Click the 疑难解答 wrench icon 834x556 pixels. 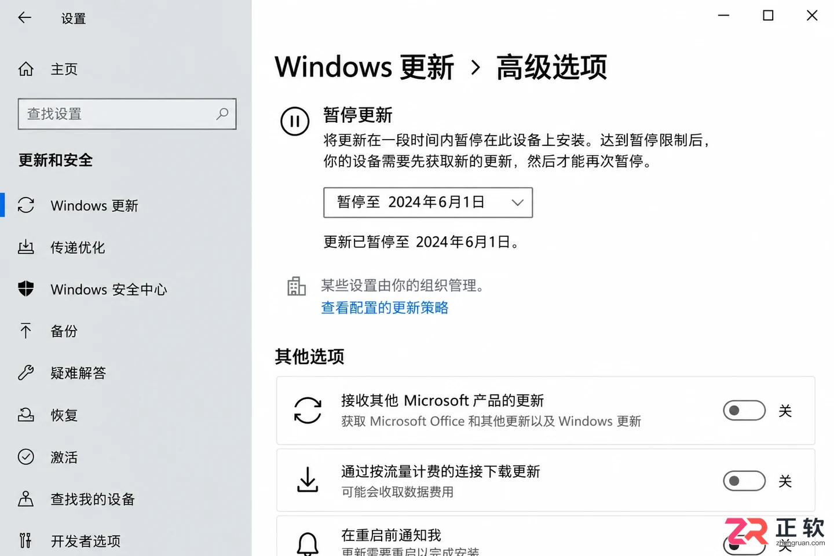(x=26, y=372)
